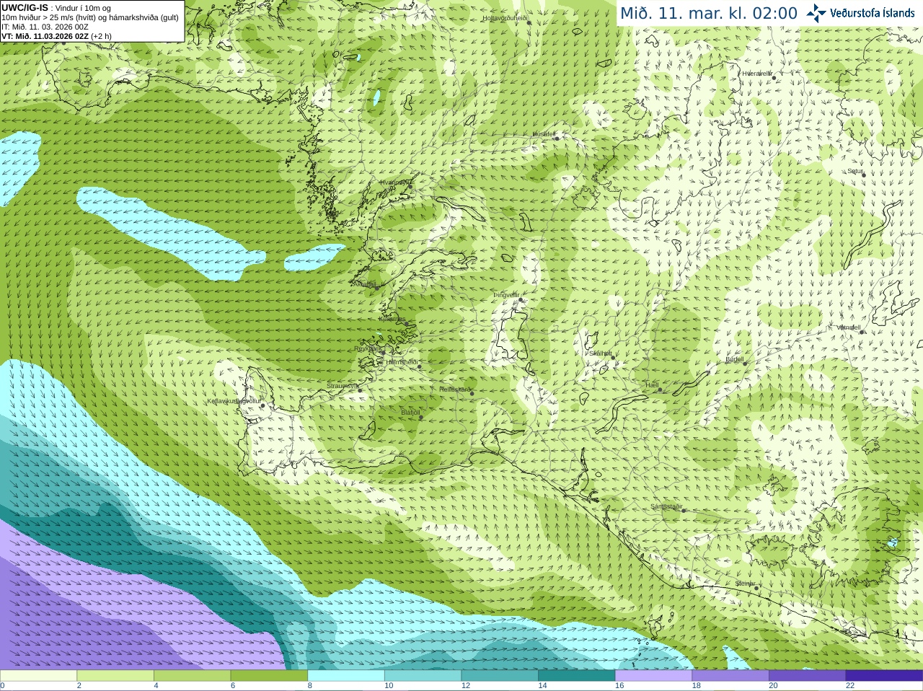Screen dimensions: 923x691
Task: Click the Skálholt station label
Action: [x=601, y=353]
